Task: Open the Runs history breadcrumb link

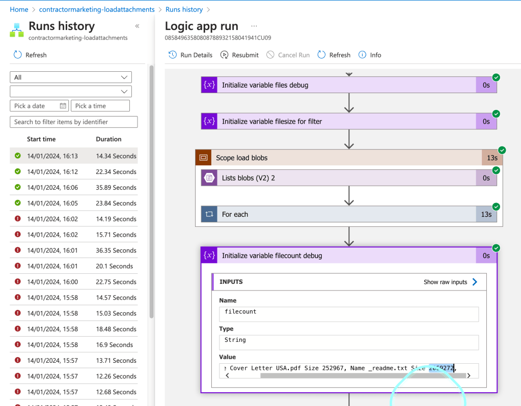Action: 184,10
